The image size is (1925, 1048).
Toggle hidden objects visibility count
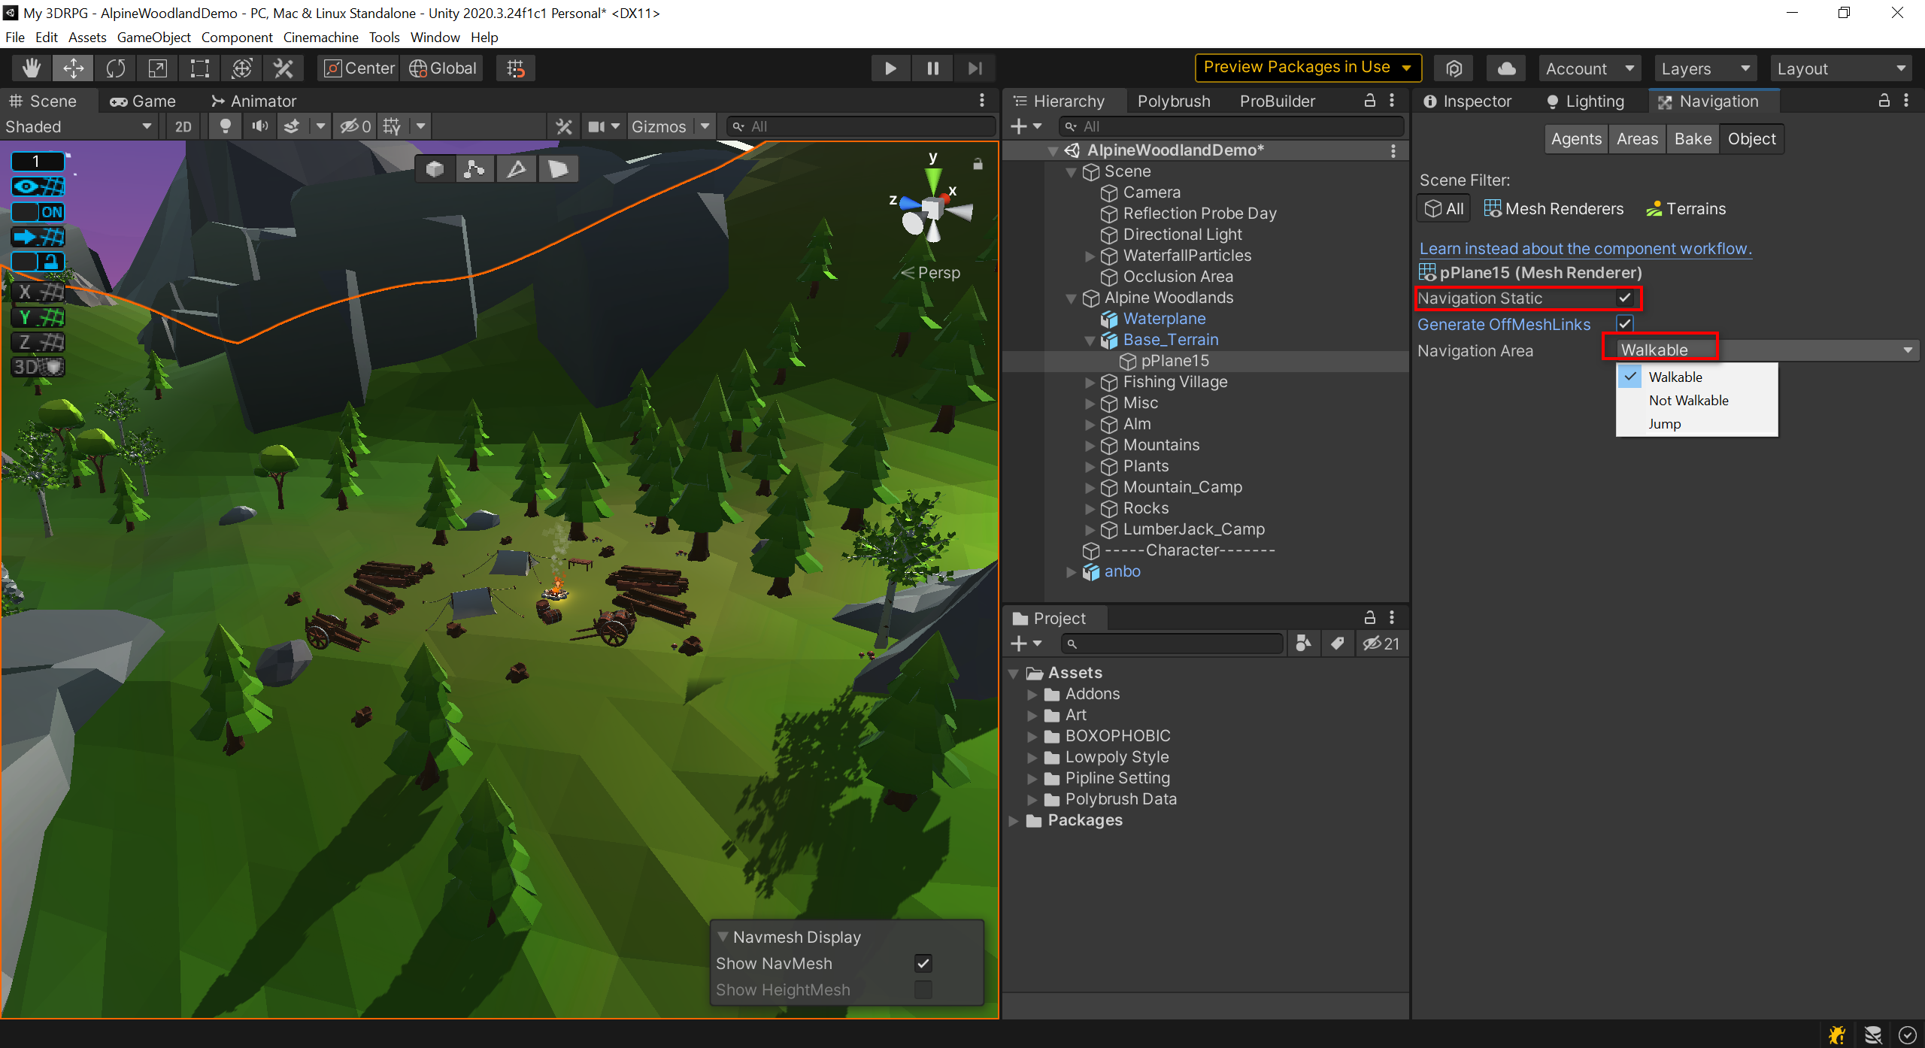click(355, 126)
